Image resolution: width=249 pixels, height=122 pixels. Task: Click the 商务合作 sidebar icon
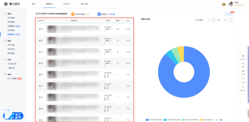[243, 57]
